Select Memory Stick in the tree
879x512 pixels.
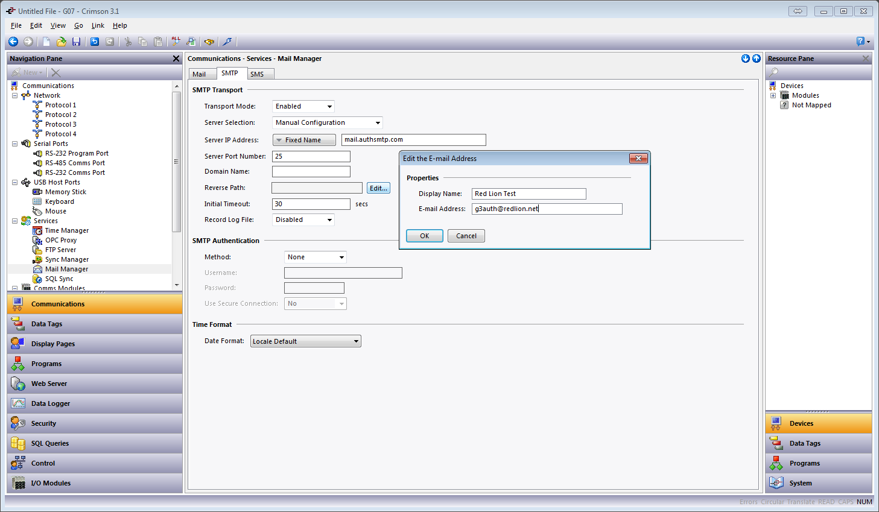66,192
